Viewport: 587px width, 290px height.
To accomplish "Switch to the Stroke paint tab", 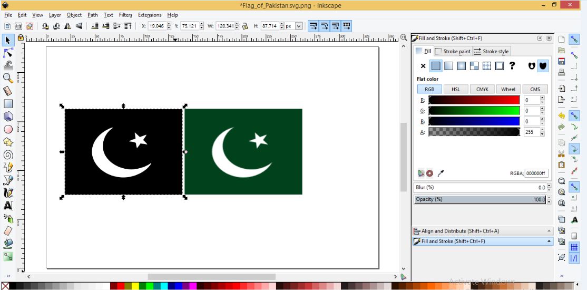I will (x=453, y=51).
